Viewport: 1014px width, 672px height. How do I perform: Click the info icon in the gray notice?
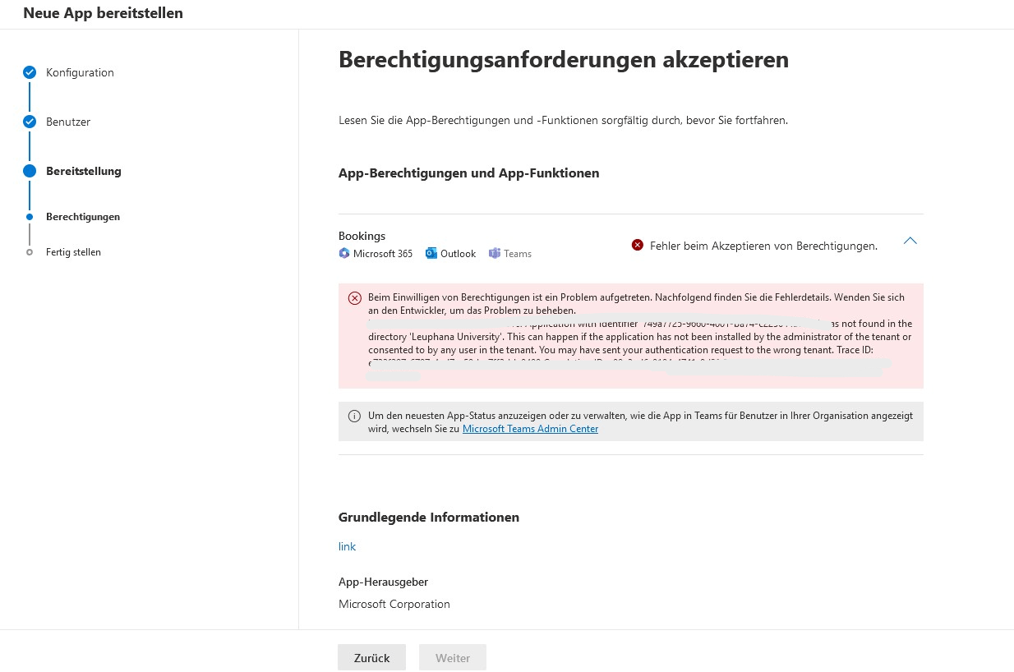355,416
